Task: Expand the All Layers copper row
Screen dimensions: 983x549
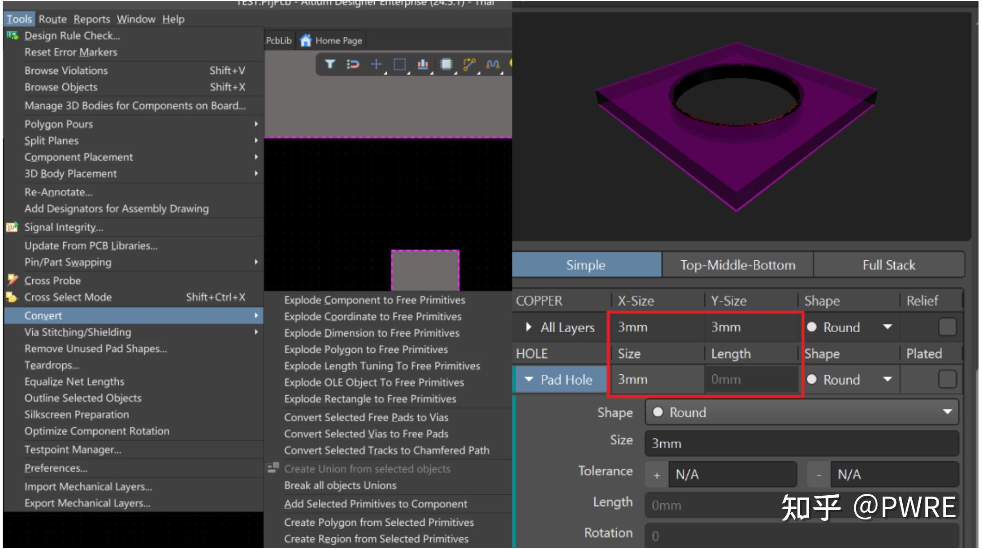Action: pyautogui.click(x=528, y=327)
